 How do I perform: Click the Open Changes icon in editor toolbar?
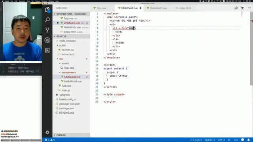[236, 8]
